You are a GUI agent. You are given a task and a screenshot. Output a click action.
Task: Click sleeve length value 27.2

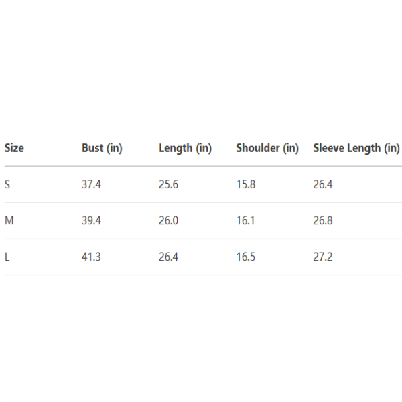click(x=323, y=257)
